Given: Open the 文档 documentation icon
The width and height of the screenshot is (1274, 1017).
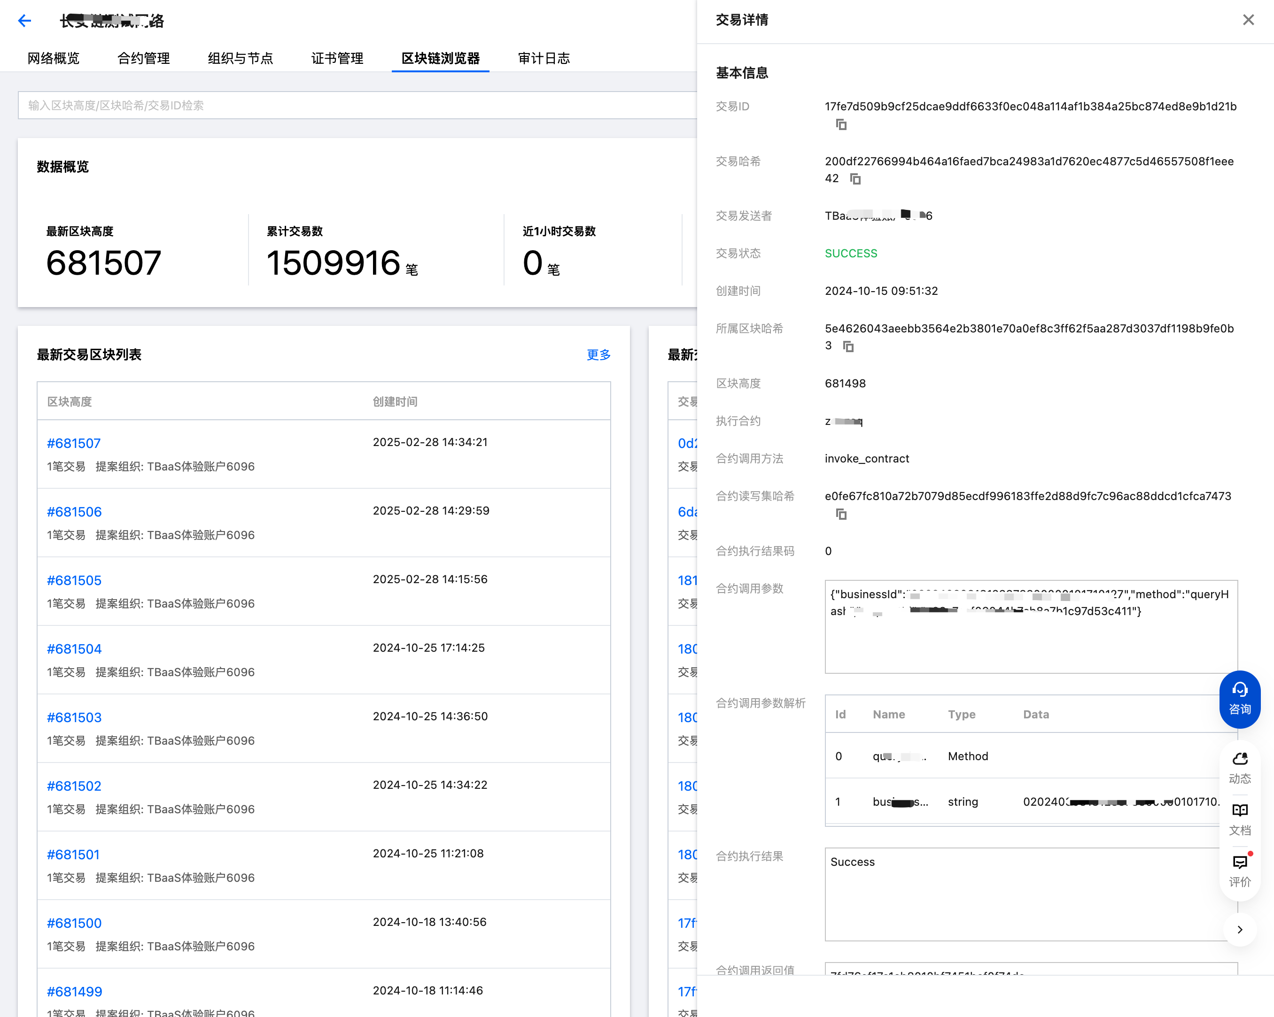Looking at the screenshot, I should tap(1239, 819).
